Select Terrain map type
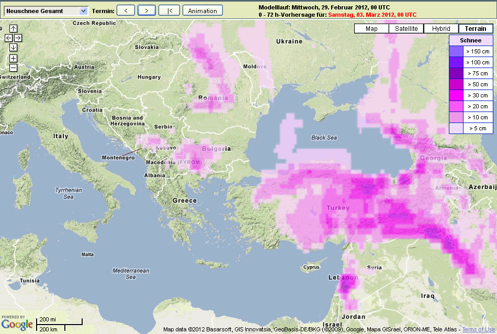This screenshot has height=334, width=497. point(476,29)
